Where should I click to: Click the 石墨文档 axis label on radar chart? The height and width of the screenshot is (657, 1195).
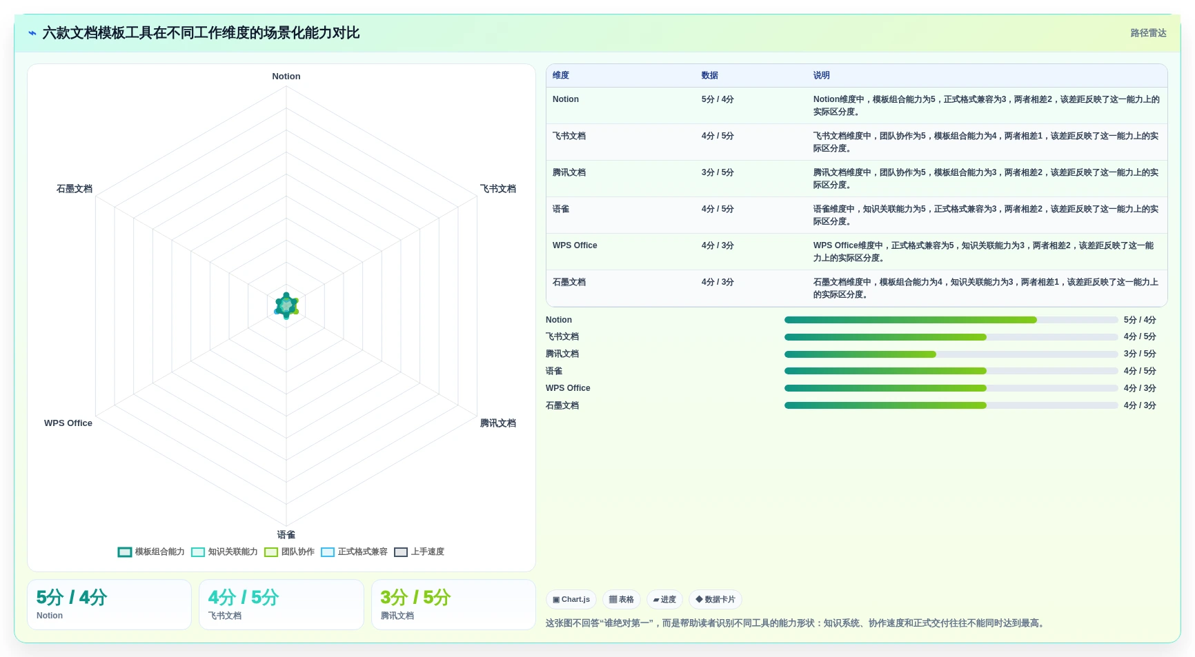click(x=75, y=189)
